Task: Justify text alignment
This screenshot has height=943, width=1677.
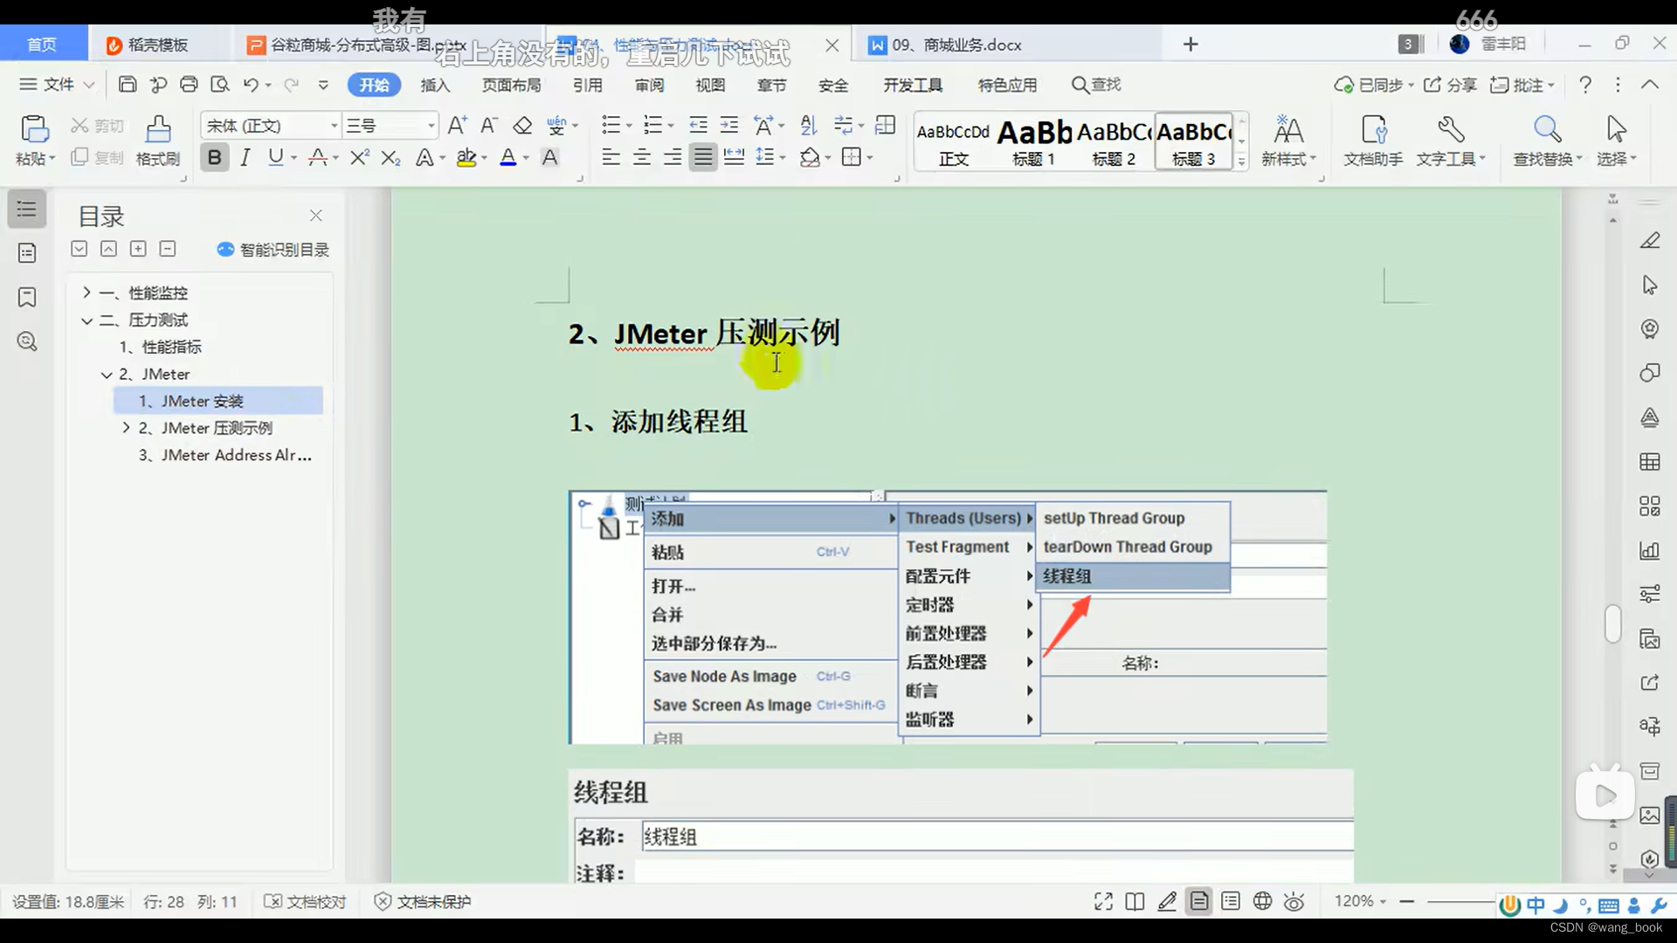Action: 703,157
